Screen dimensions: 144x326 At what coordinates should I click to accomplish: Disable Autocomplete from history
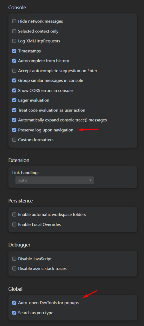[x=14, y=61]
